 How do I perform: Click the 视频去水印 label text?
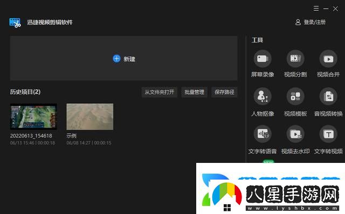pos(295,151)
